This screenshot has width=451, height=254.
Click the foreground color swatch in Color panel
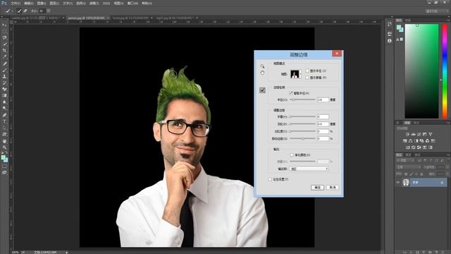(x=399, y=28)
